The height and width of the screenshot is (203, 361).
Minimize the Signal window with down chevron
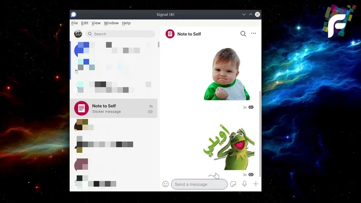point(244,14)
